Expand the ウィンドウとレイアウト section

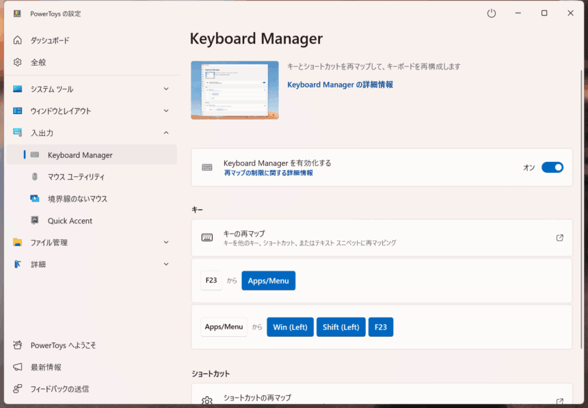pyautogui.click(x=166, y=111)
